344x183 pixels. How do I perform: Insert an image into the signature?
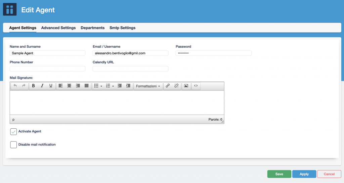click(x=186, y=86)
